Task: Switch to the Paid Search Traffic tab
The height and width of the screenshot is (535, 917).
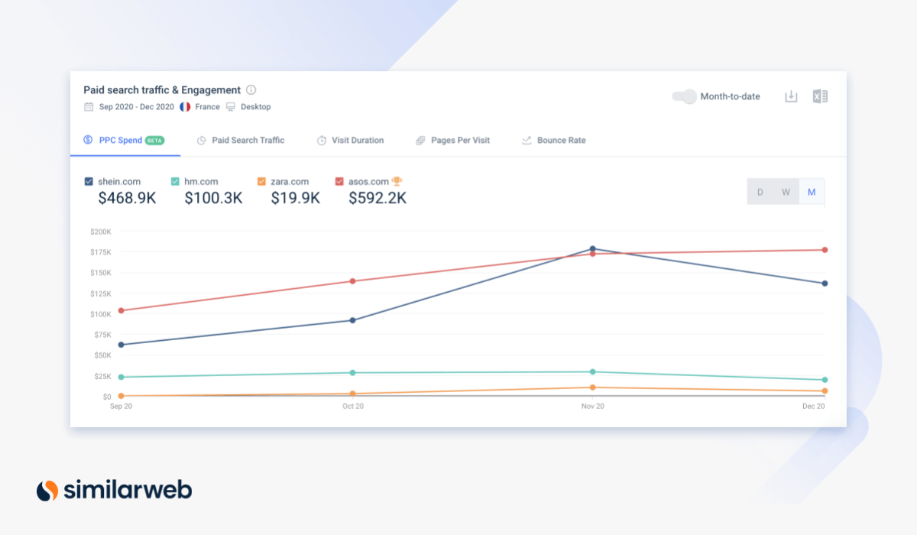Action: (x=248, y=141)
